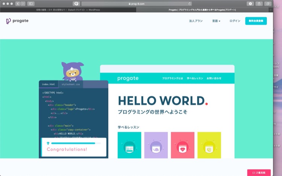Click the Congratulations progress bar

point(76,143)
